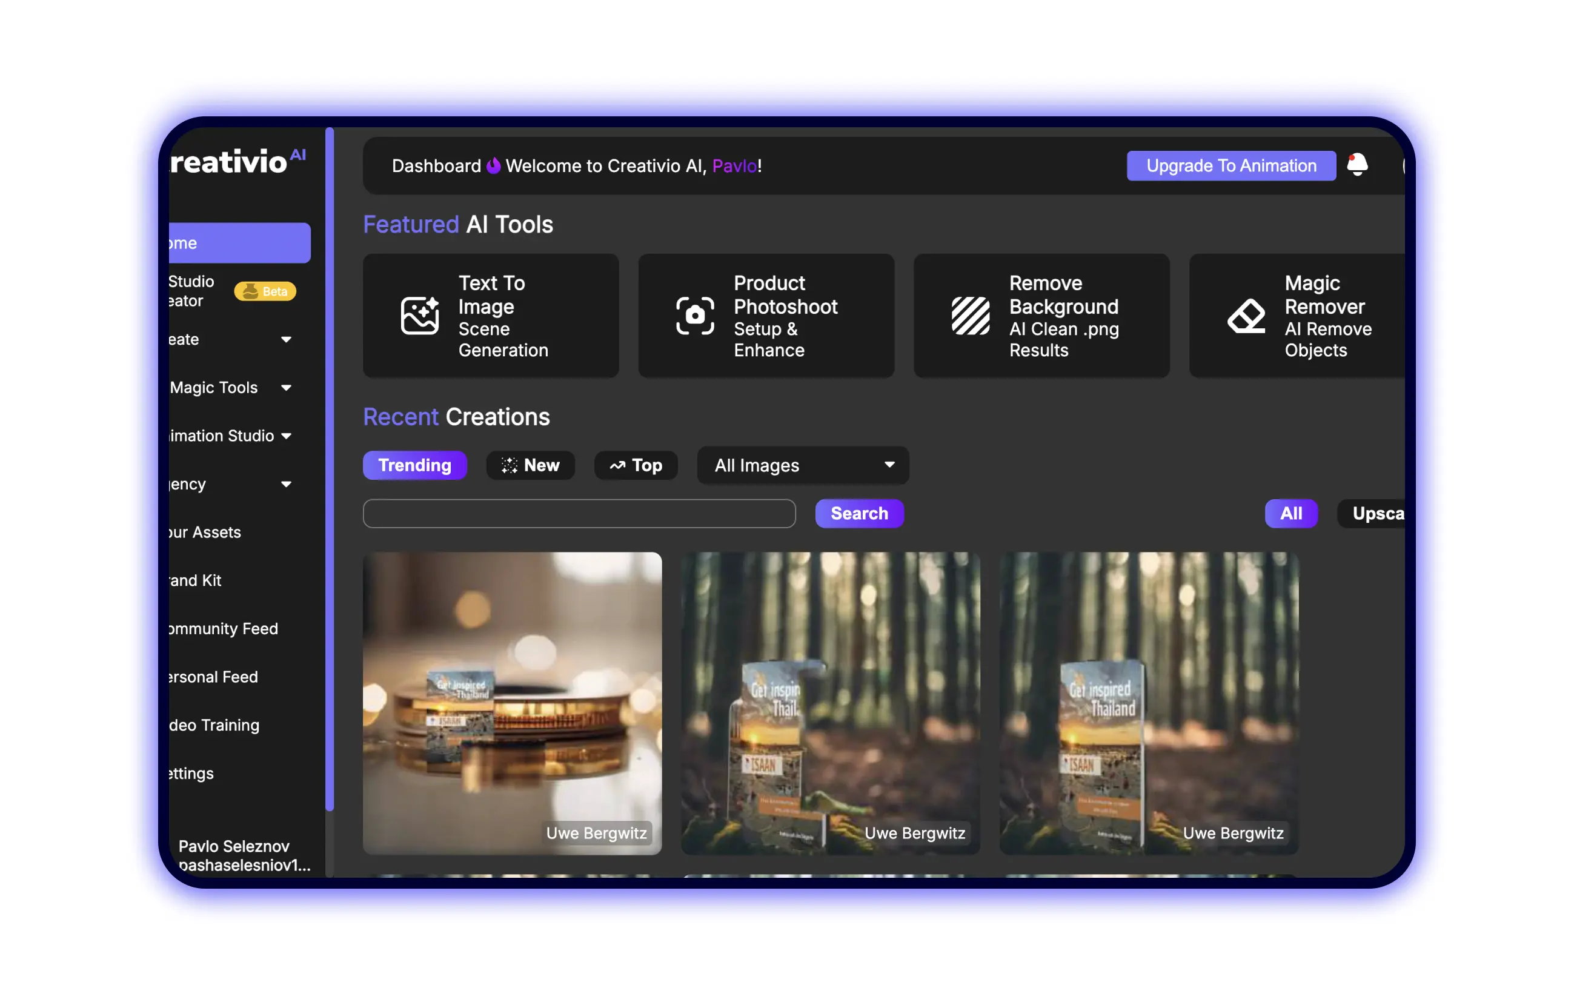Click the Pavlo name in welcome header
The width and height of the screenshot is (1574, 1005).
coord(734,166)
